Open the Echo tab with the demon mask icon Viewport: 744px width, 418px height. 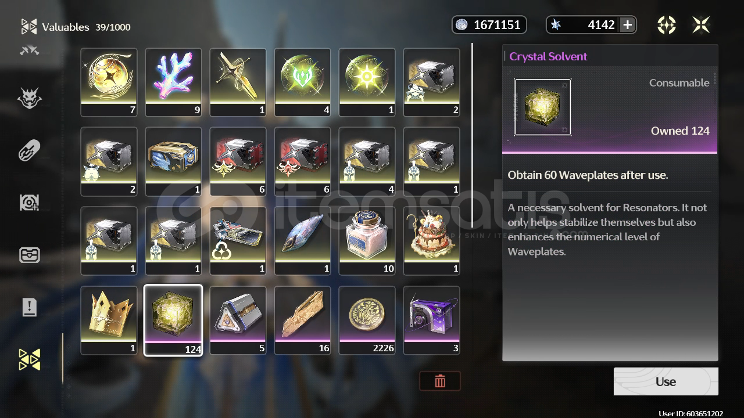(x=30, y=99)
